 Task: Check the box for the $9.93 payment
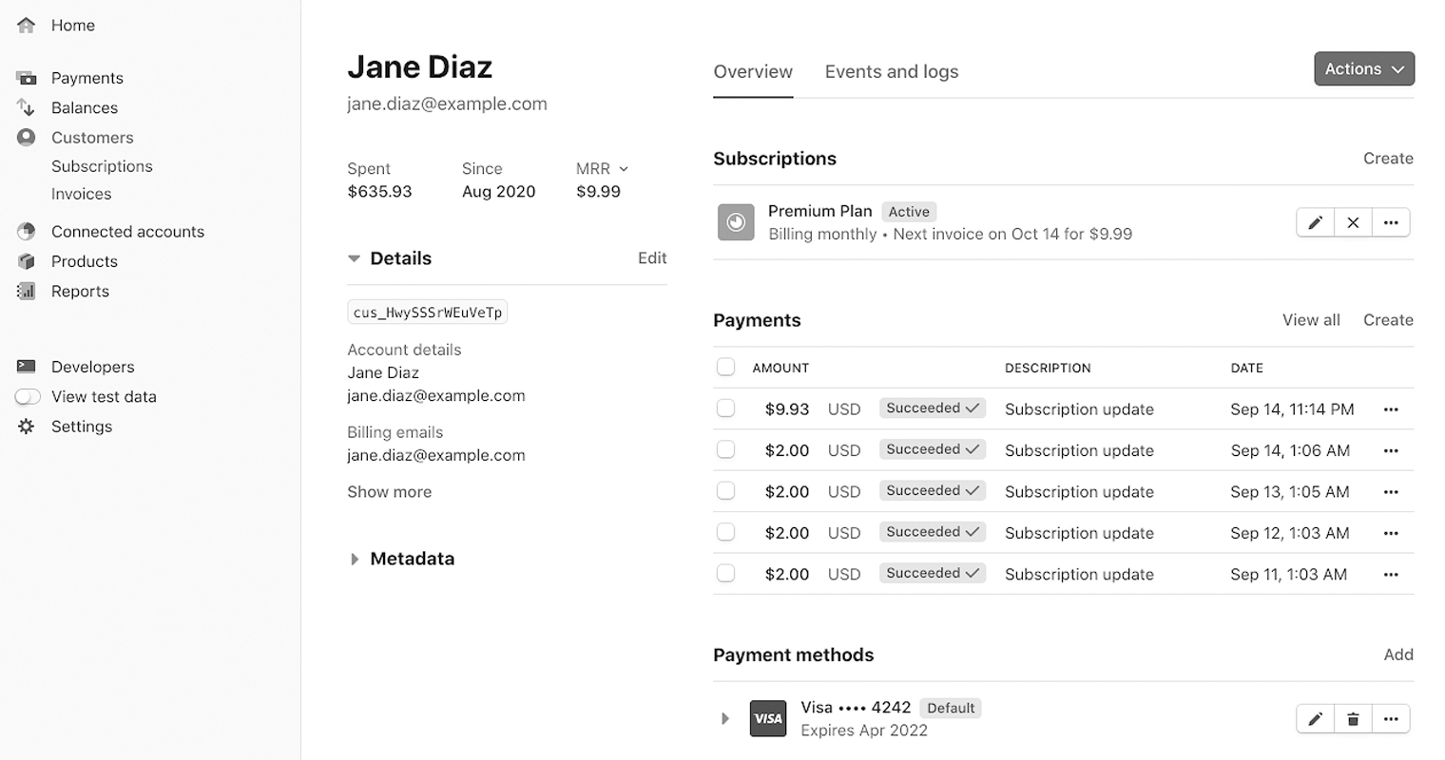click(725, 408)
